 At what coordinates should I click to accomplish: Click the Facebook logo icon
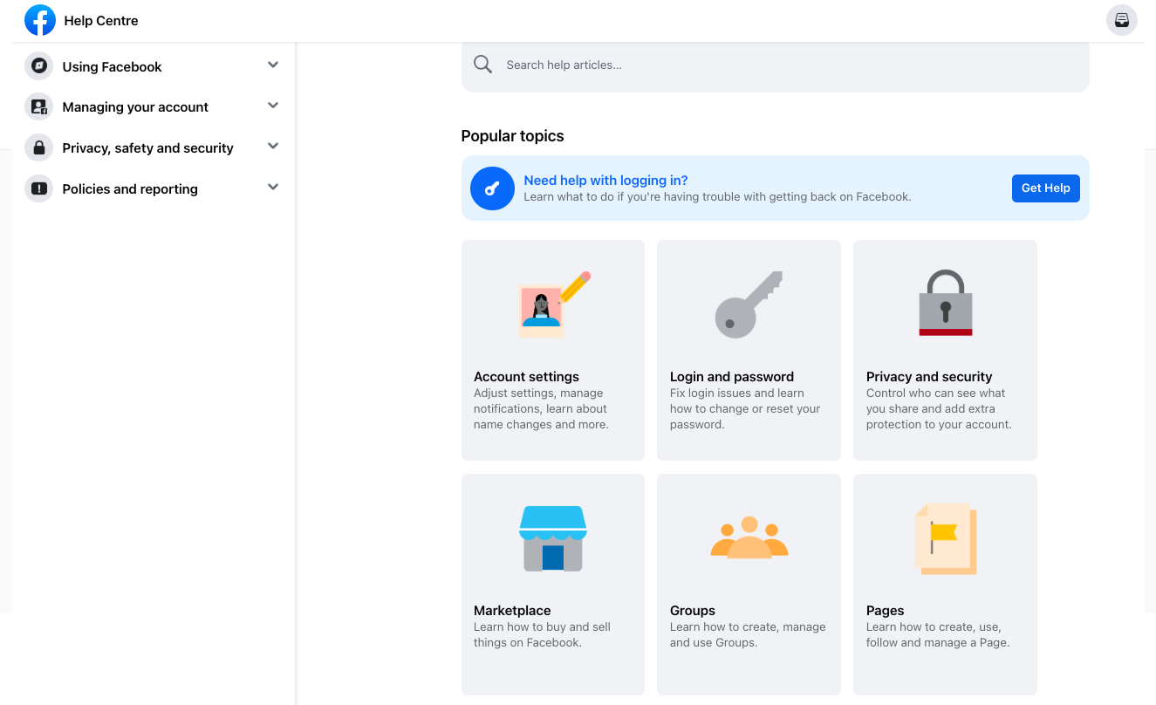point(40,20)
